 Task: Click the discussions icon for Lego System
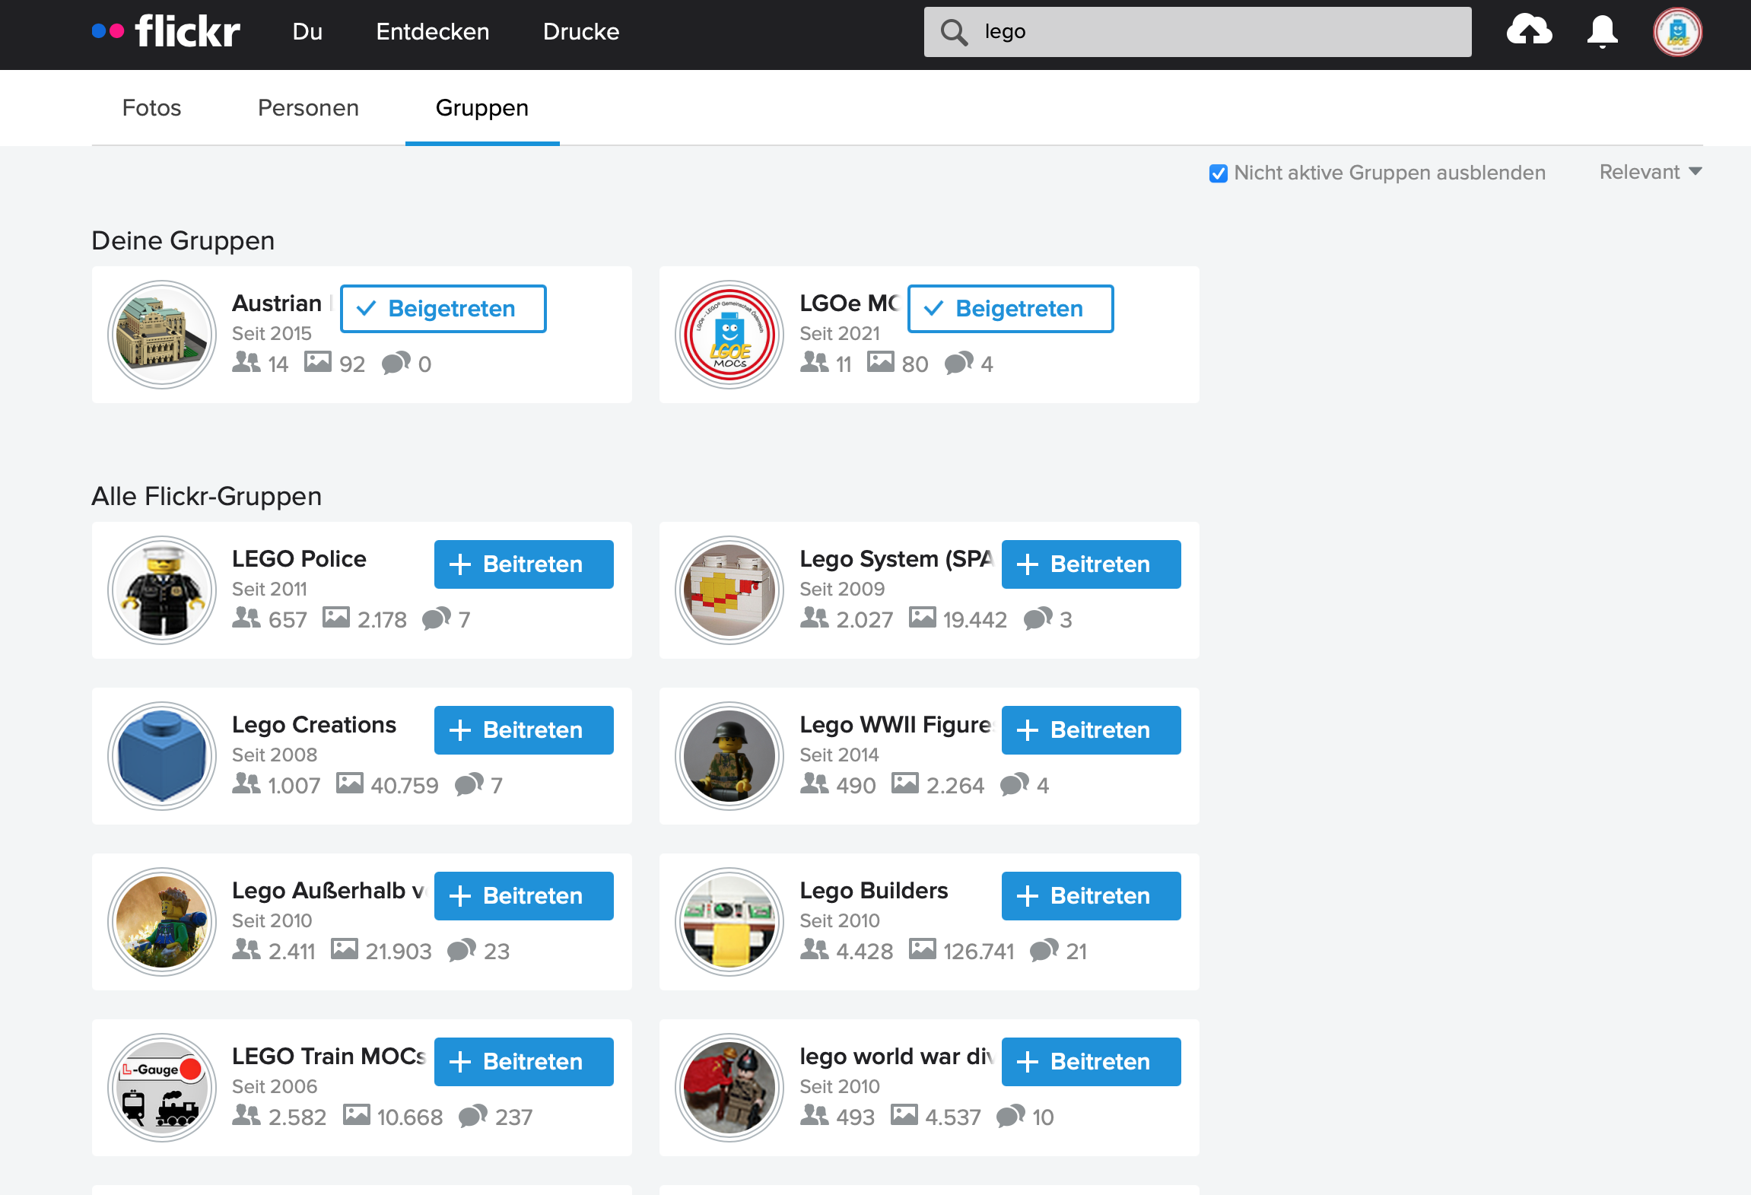1038,618
